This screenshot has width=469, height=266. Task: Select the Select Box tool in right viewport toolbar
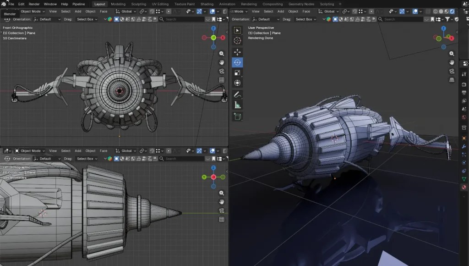[237, 30]
